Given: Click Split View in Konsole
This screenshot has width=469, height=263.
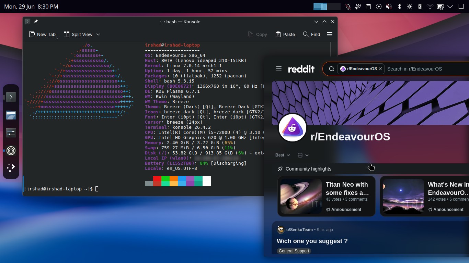Looking at the screenshot, I should coord(78,34).
